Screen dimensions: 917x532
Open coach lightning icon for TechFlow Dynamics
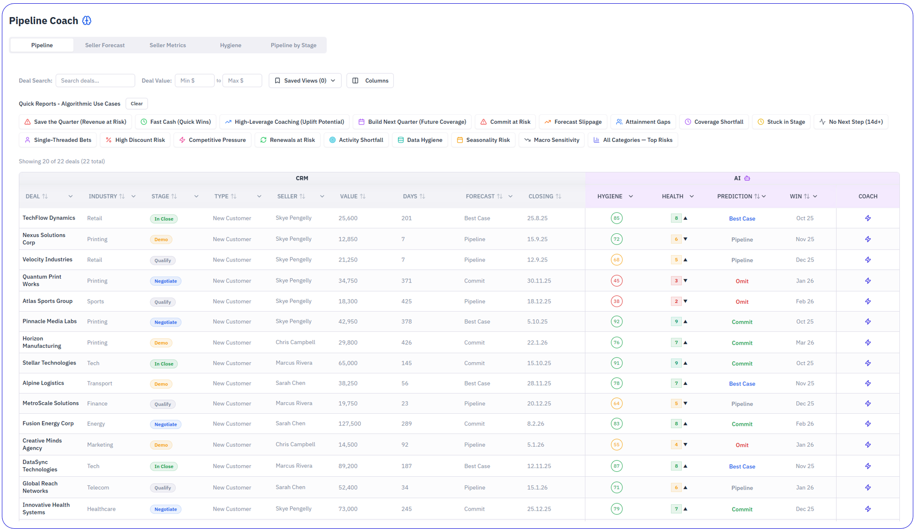[x=867, y=218]
